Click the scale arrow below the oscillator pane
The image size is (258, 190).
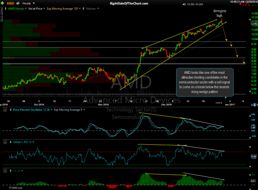[x=250, y=138]
